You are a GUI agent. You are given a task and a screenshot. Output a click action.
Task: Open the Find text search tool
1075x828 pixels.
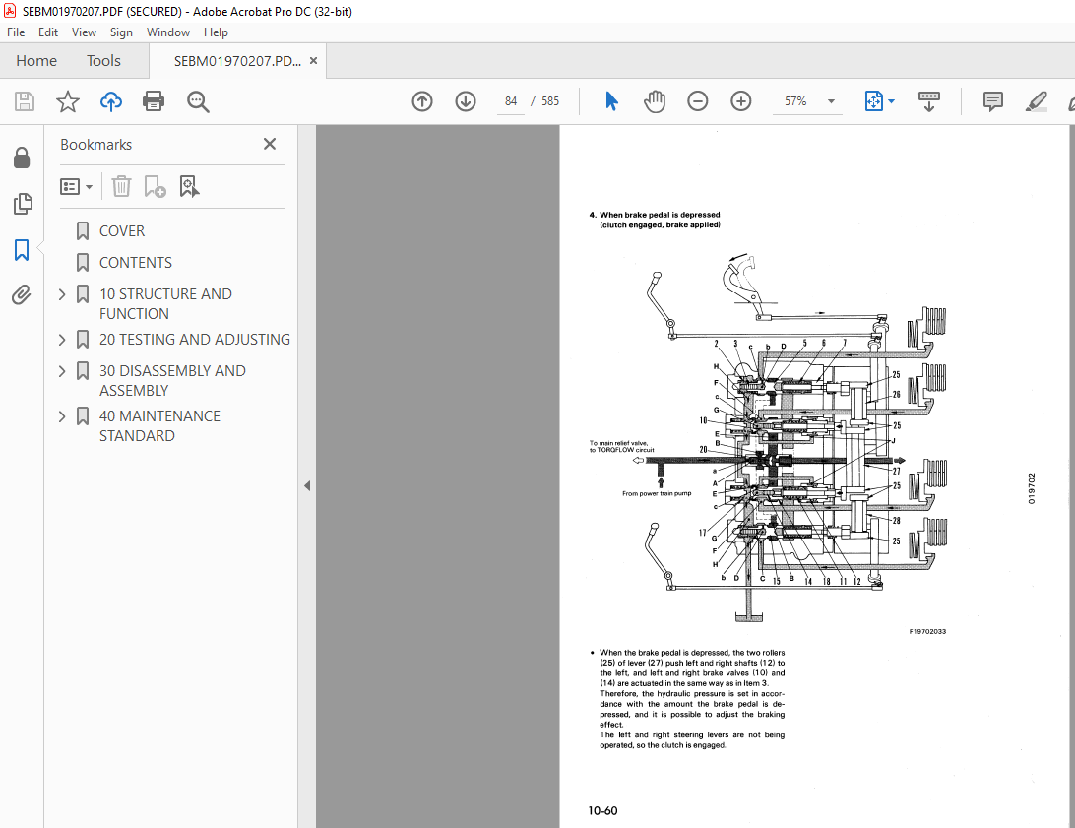[x=198, y=101]
